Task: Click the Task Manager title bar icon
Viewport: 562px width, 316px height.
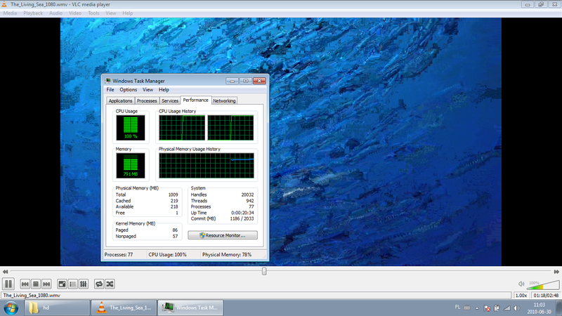Action: 107,81
